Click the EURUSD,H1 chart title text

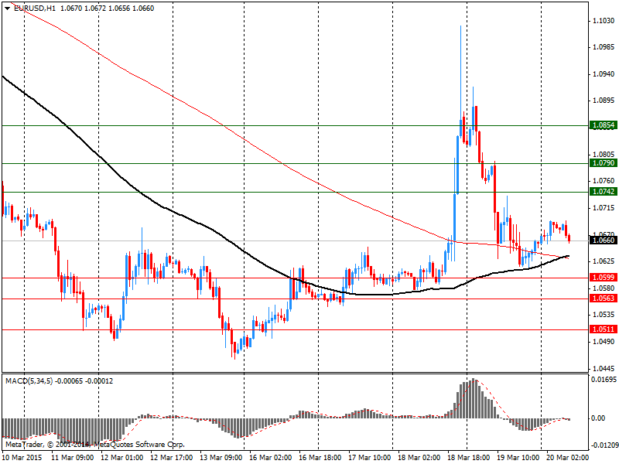point(35,9)
